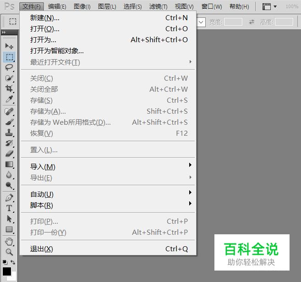Click the 宽度 width input field

coord(233,22)
